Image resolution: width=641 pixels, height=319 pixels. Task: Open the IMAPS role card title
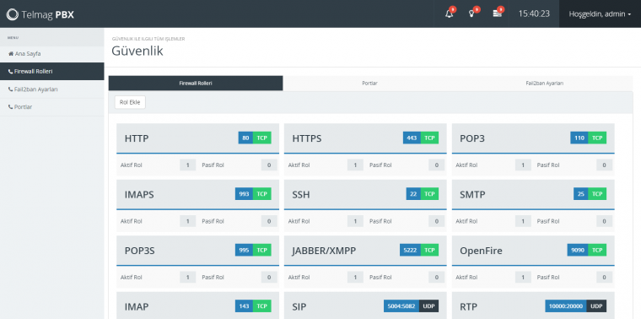pos(139,195)
